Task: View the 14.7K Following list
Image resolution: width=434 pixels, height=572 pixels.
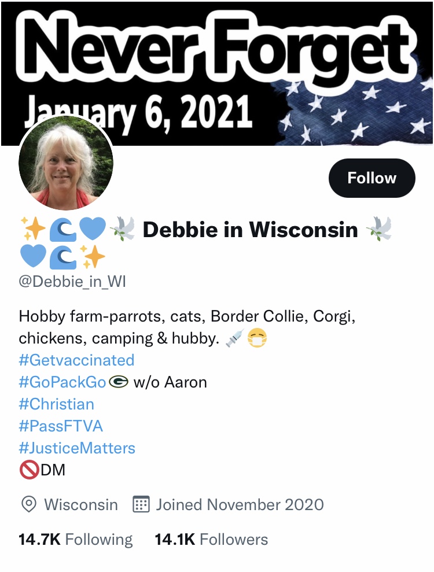Action: [x=76, y=539]
